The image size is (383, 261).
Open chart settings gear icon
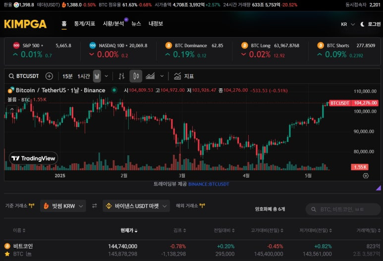pyautogui.click(x=366, y=176)
